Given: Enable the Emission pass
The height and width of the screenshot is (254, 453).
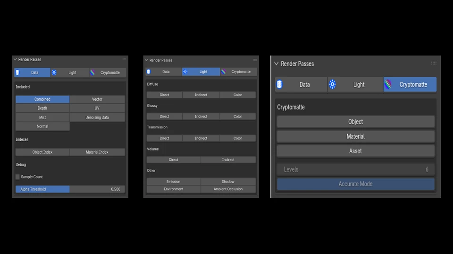Looking at the screenshot, I should point(174,182).
